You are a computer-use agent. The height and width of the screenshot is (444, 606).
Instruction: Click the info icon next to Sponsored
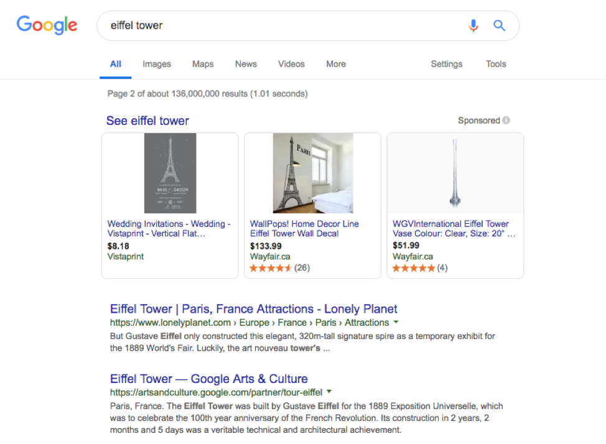(x=505, y=120)
